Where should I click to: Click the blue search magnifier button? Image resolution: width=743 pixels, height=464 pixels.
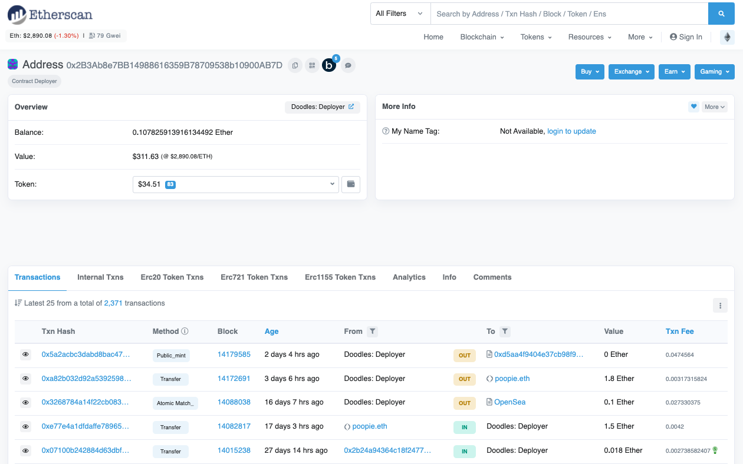[x=721, y=14]
